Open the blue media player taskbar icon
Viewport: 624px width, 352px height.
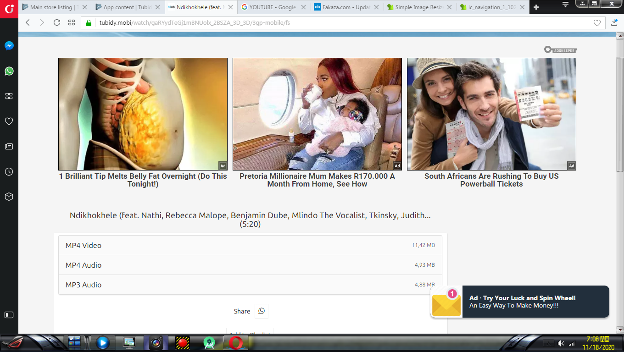point(102,343)
